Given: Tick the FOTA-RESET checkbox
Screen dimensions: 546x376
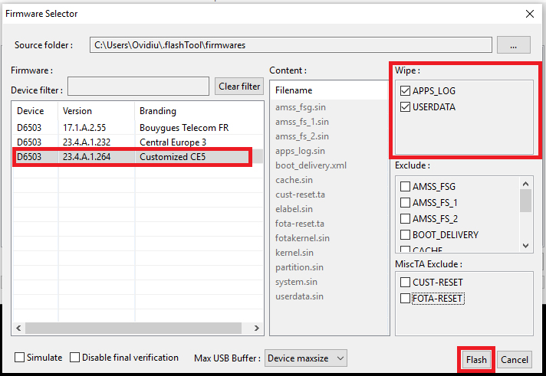Looking at the screenshot, I should [x=406, y=298].
